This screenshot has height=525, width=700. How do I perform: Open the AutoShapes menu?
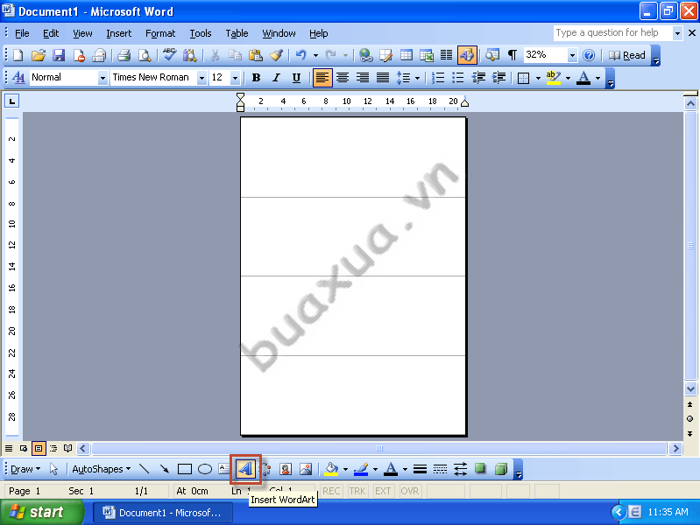pyautogui.click(x=102, y=469)
